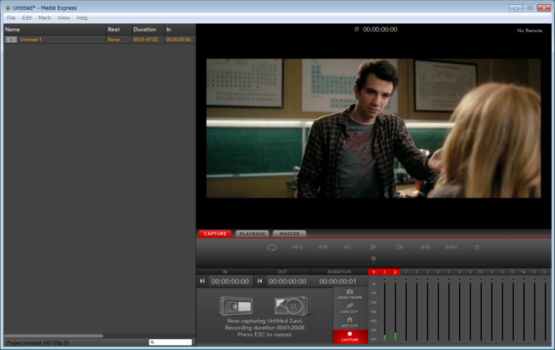The image size is (555, 350).
Task: Click the search magnifier icon
Action: coord(152,342)
